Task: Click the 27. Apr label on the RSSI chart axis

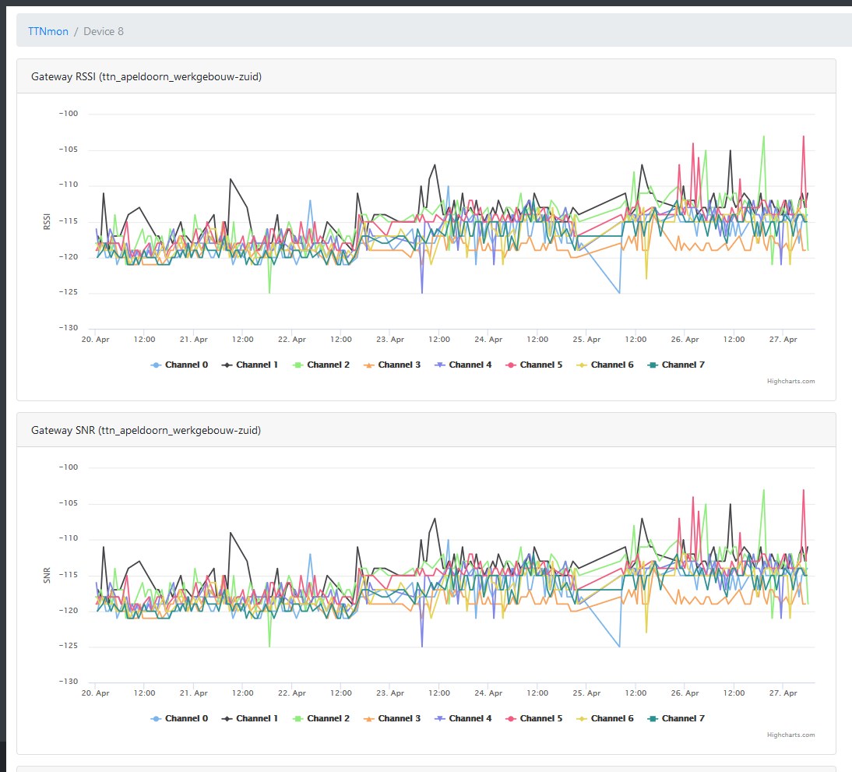Action: [783, 339]
